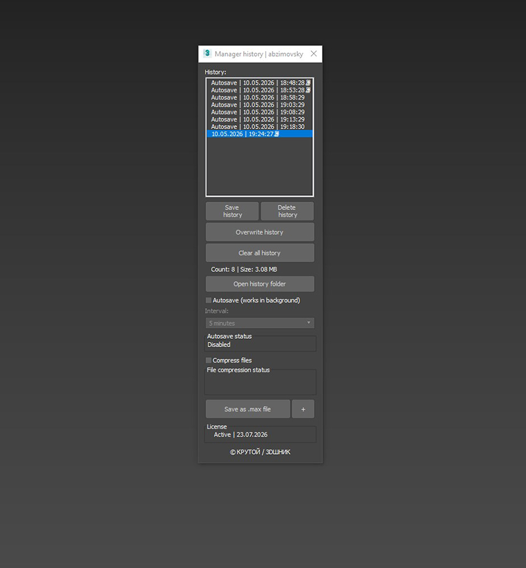Click the compressed-file icon on 18:48:28 row

(308, 83)
